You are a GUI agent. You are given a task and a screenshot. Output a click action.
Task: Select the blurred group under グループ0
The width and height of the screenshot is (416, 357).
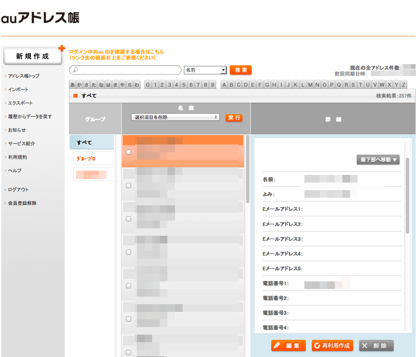pos(94,174)
